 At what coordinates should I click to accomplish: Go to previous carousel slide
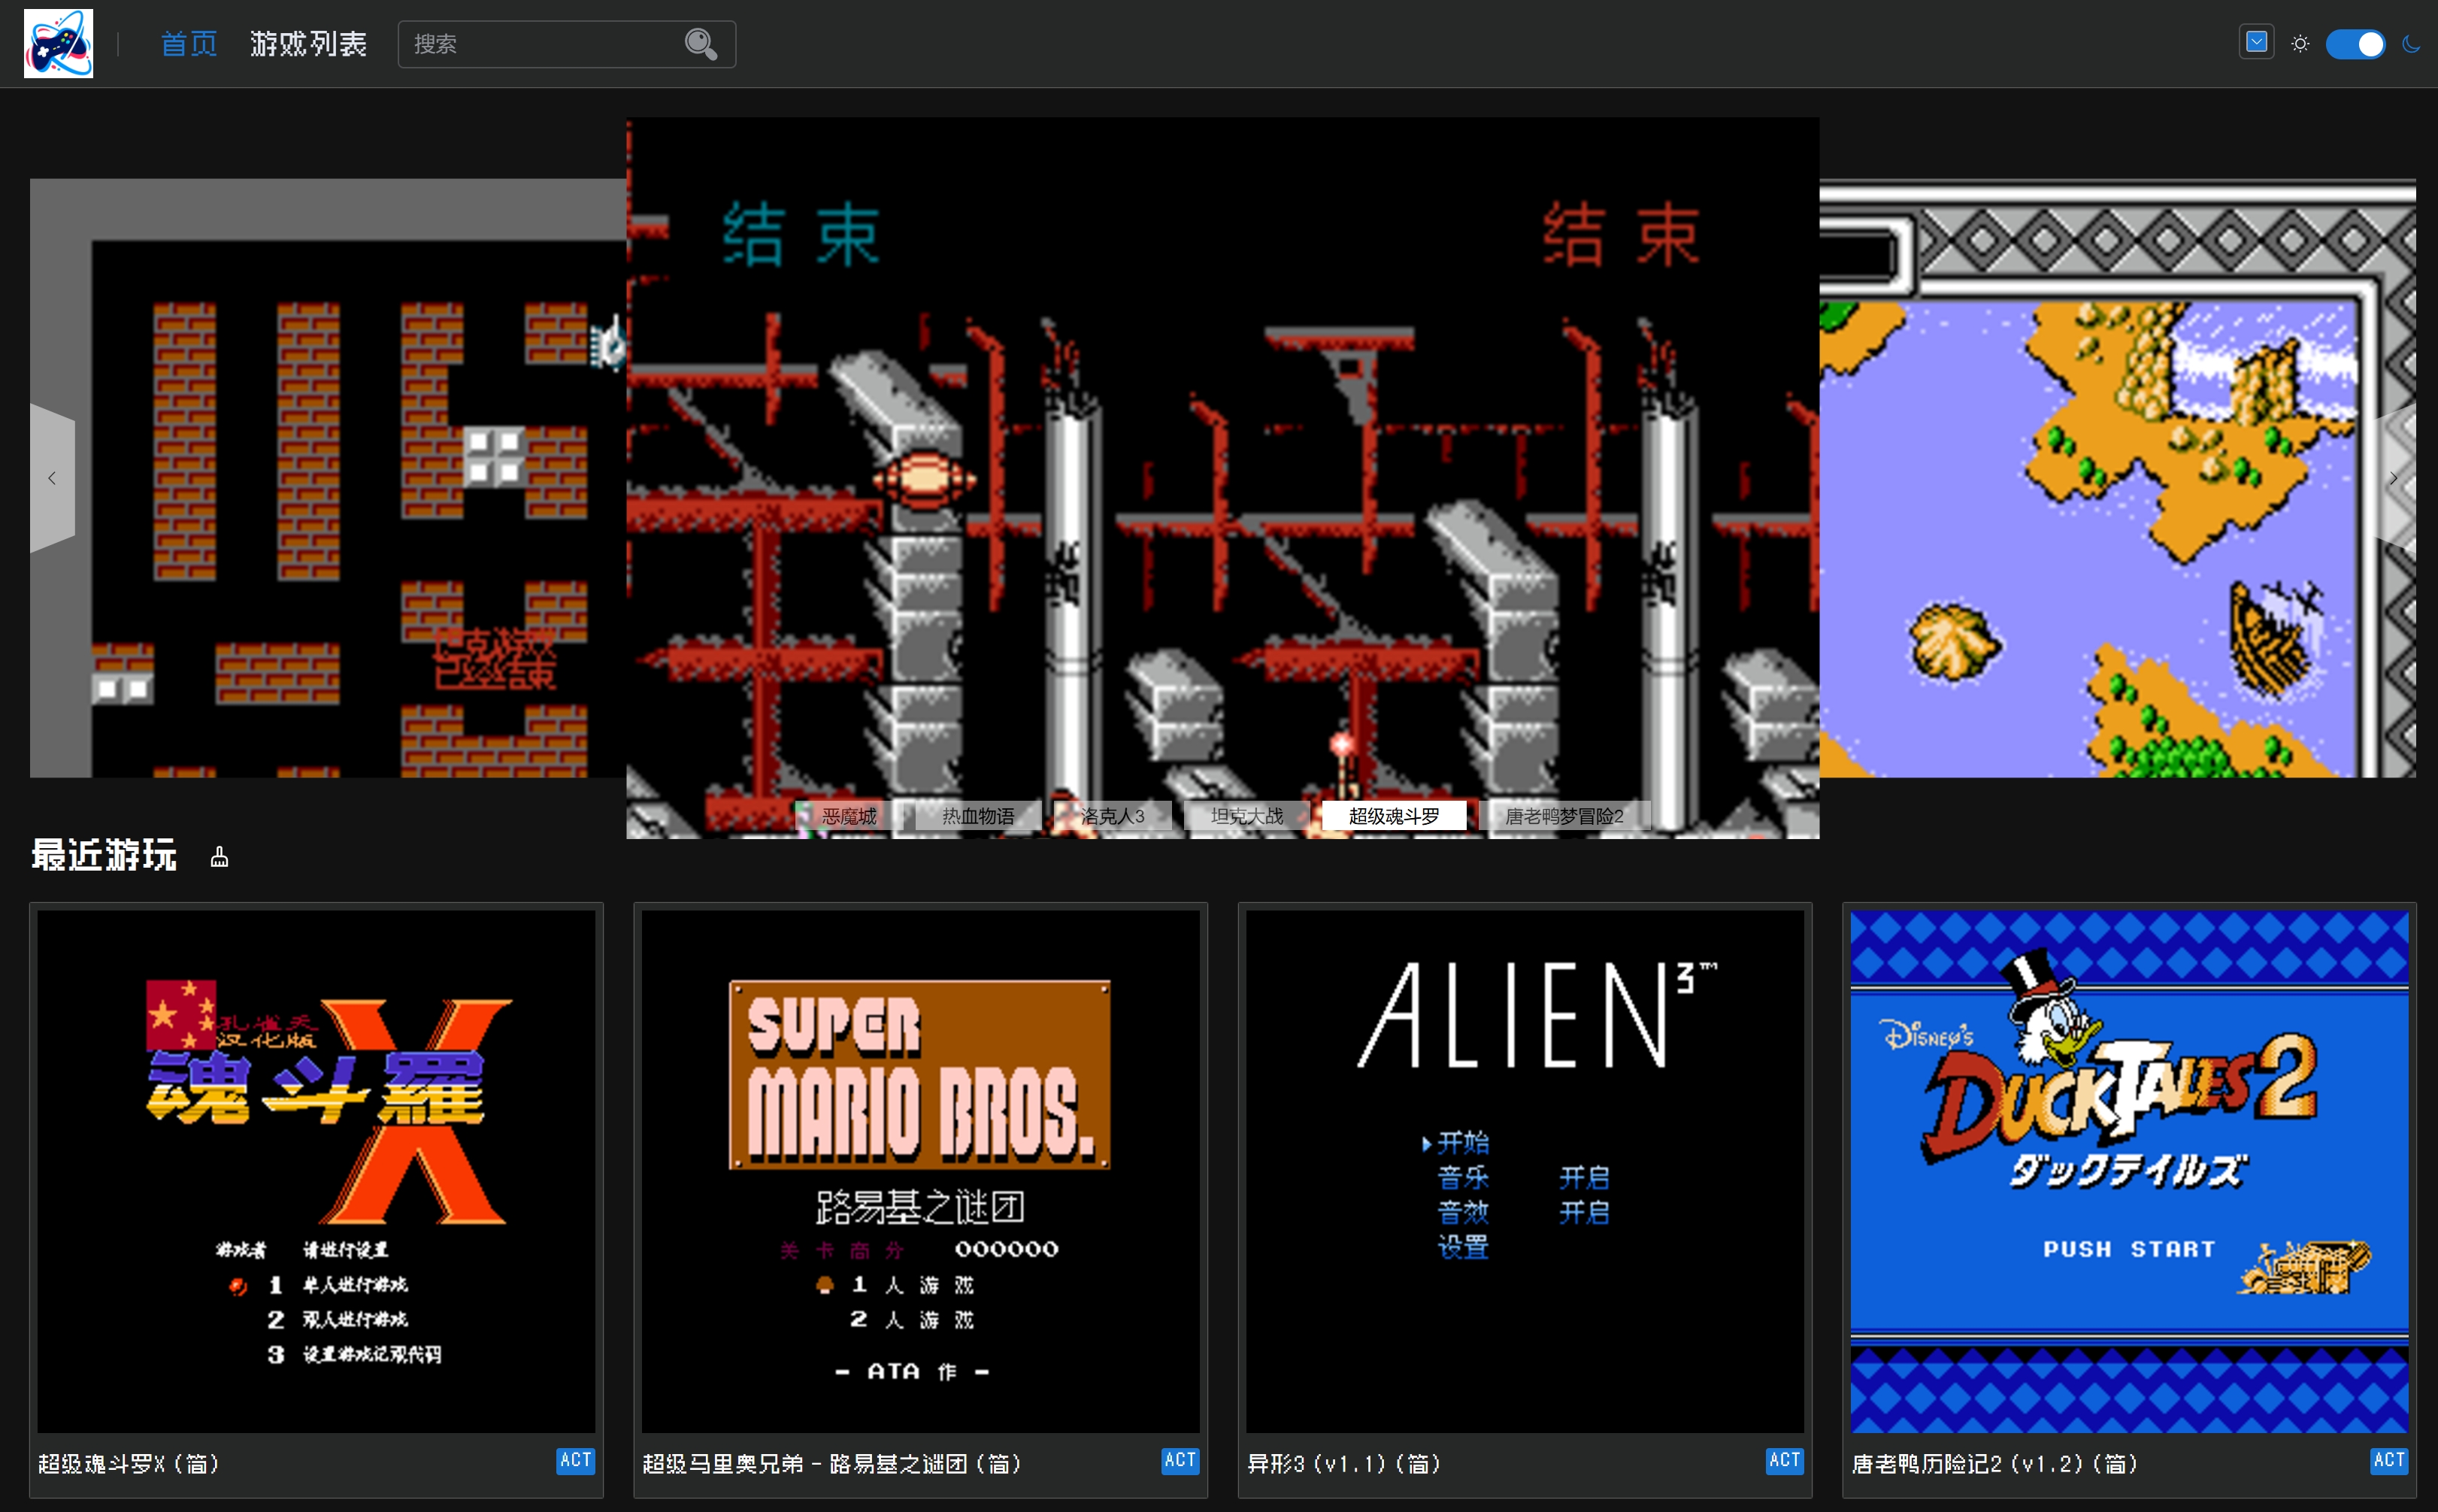pos(52,478)
